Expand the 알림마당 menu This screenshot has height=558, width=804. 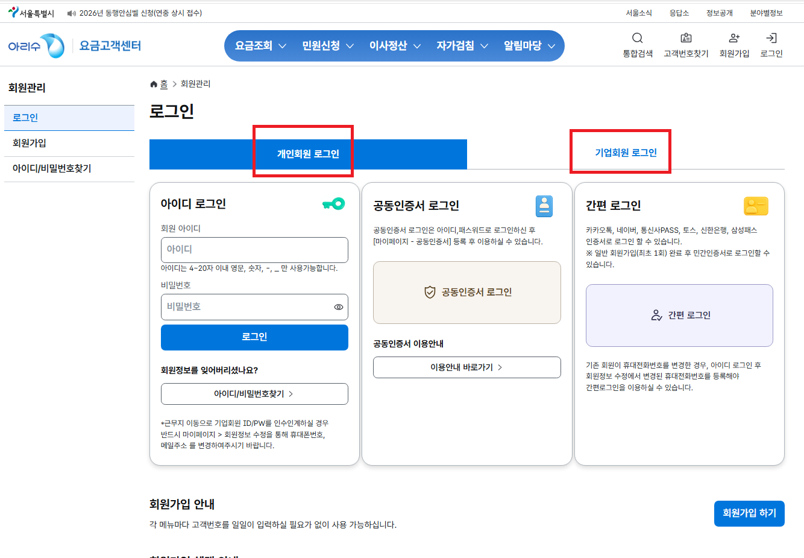(x=529, y=46)
